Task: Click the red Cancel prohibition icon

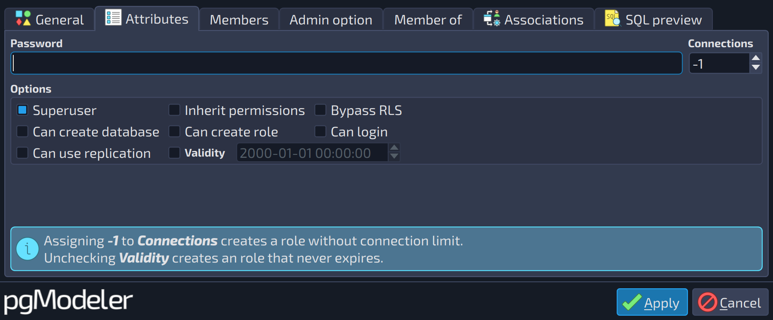Action: (708, 302)
